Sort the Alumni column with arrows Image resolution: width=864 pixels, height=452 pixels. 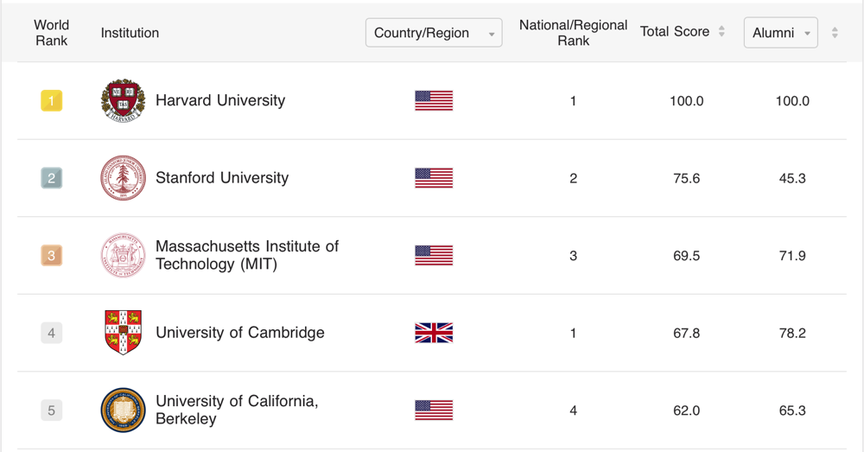pyautogui.click(x=835, y=33)
